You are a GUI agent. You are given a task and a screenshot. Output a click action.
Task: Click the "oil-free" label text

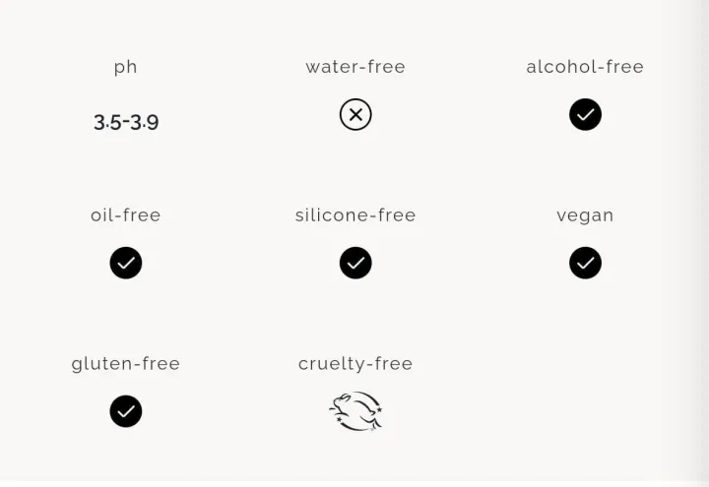(126, 215)
